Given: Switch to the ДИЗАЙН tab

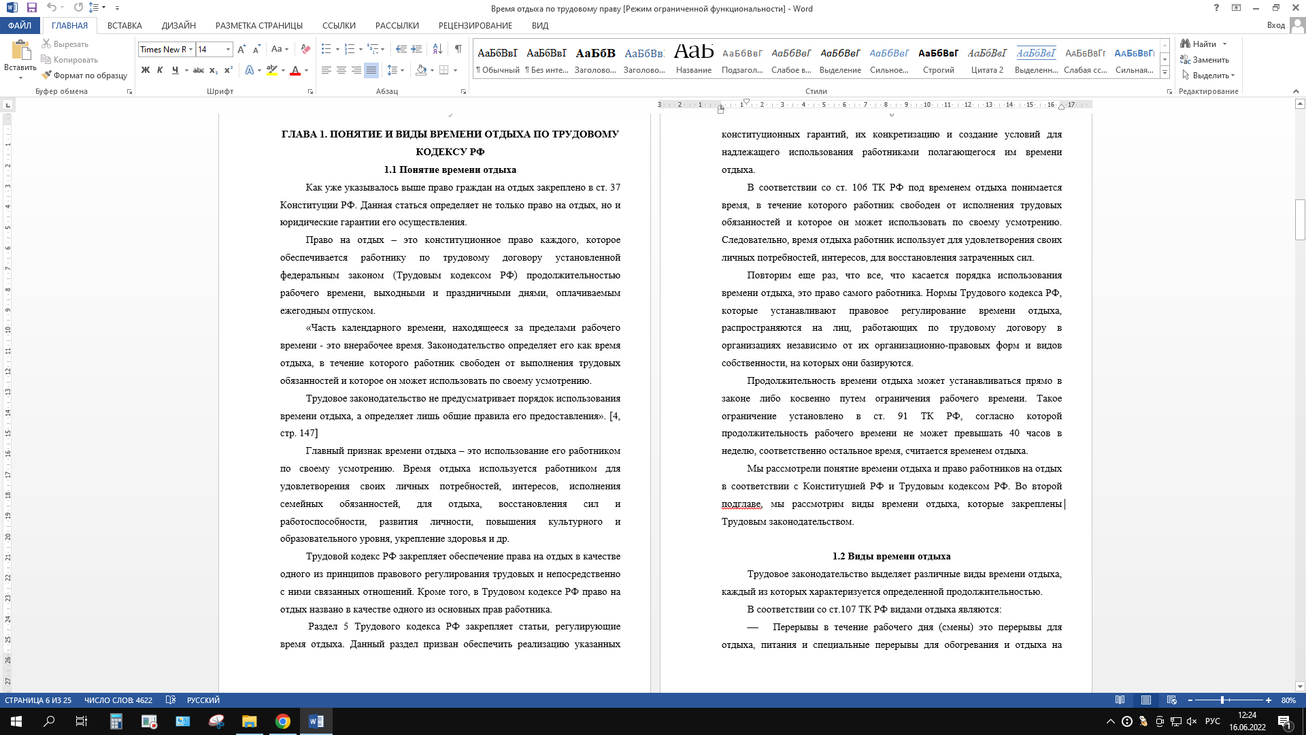Looking at the screenshot, I should click(x=179, y=25).
